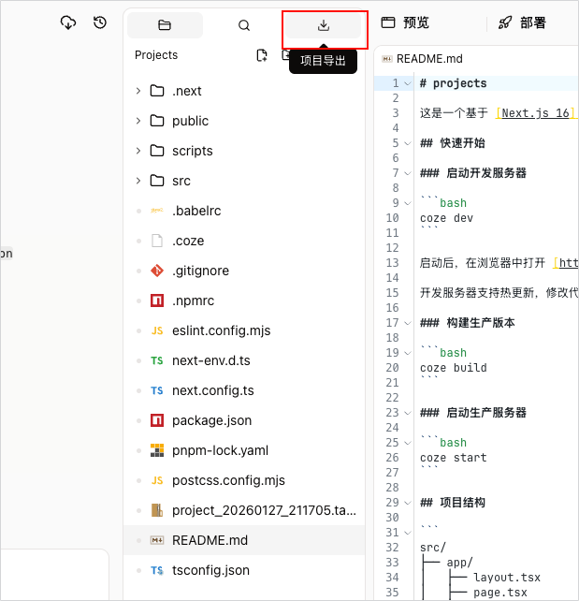Open tsconfig.json file
This screenshot has width=579, height=601.
(x=244, y=570)
